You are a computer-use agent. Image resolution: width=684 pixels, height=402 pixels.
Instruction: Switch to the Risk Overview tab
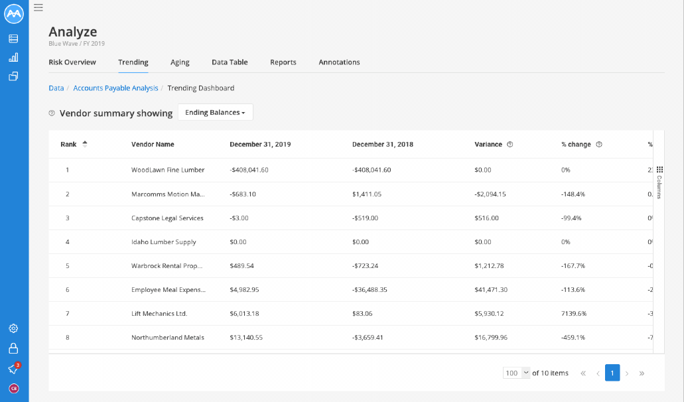click(72, 62)
